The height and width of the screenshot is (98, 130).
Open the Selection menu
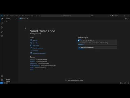pyautogui.click(x=12, y=16)
